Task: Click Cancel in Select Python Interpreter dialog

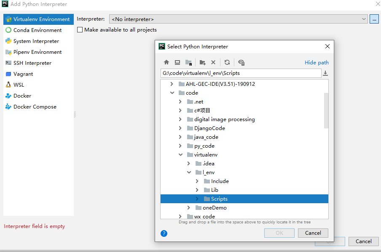Action: (313, 233)
